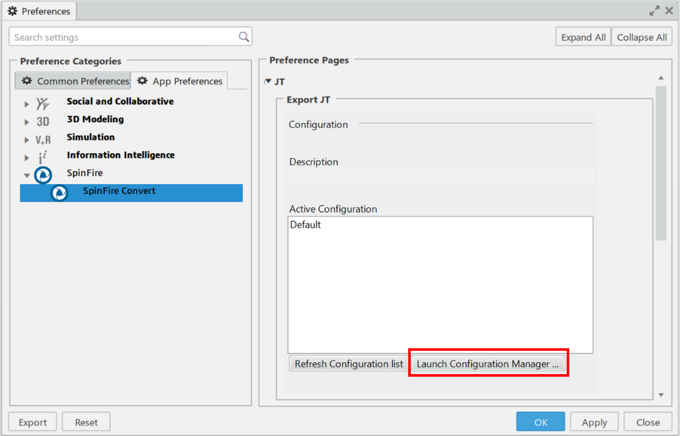Click Refresh Configuration list button
Screen dimensions: 680x436
pos(349,363)
